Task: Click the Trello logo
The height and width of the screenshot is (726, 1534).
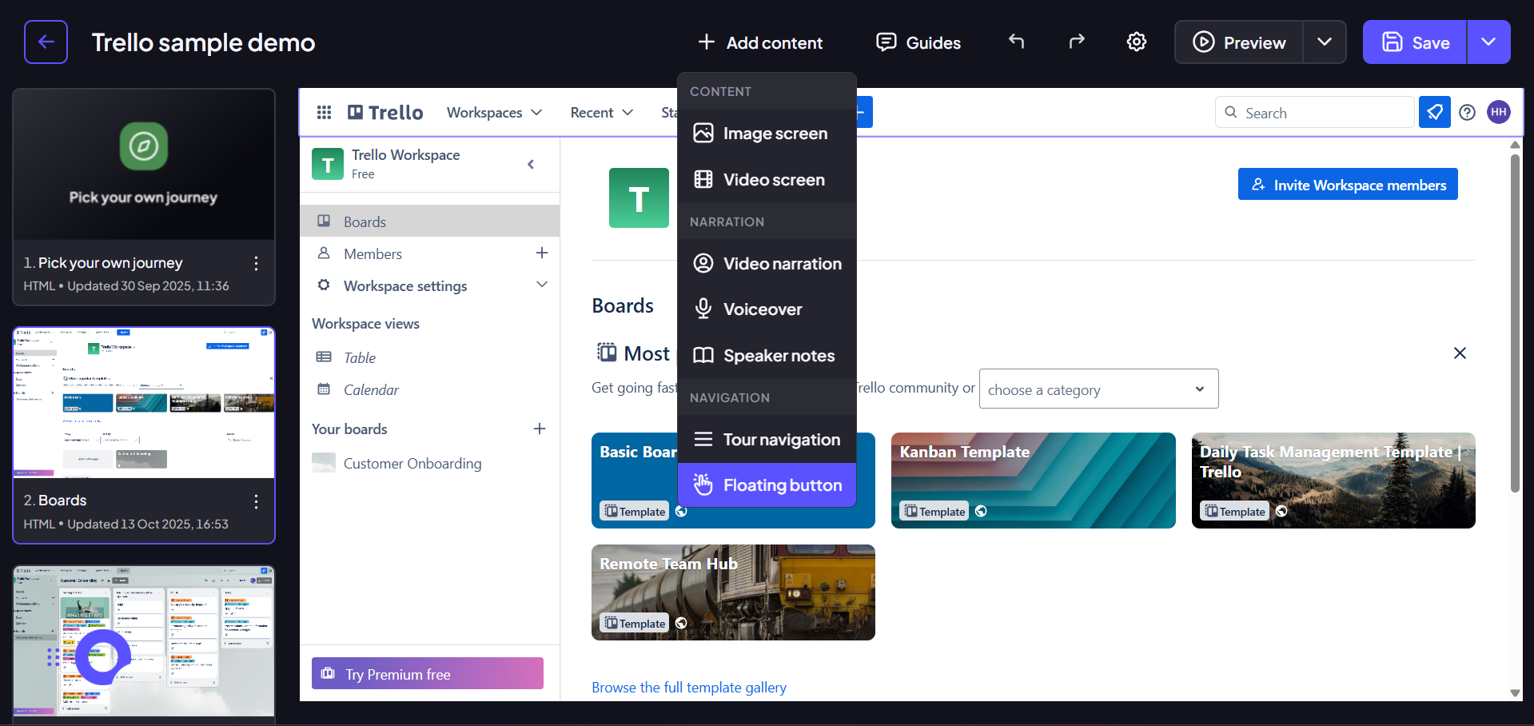Action: tap(385, 112)
